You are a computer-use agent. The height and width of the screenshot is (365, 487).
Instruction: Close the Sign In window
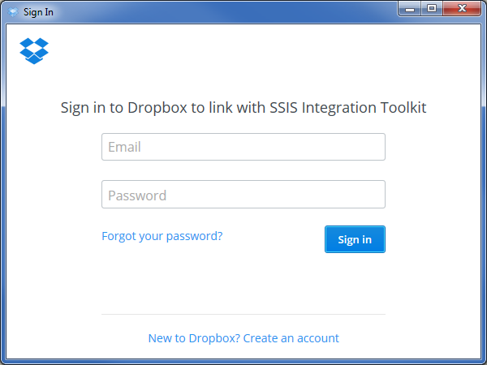click(462, 9)
